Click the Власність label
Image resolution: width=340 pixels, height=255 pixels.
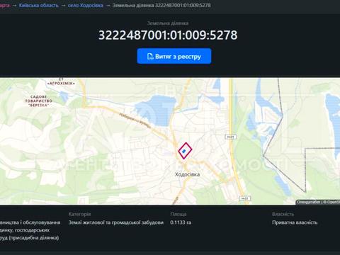(283, 214)
